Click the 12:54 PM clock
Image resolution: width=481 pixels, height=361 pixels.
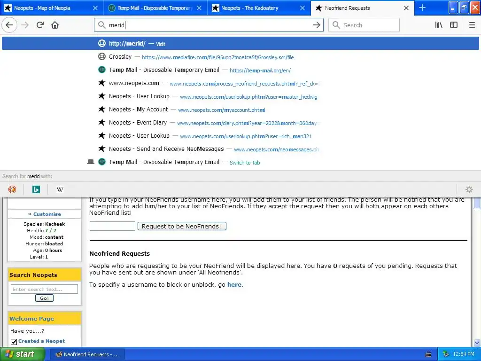(464, 354)
